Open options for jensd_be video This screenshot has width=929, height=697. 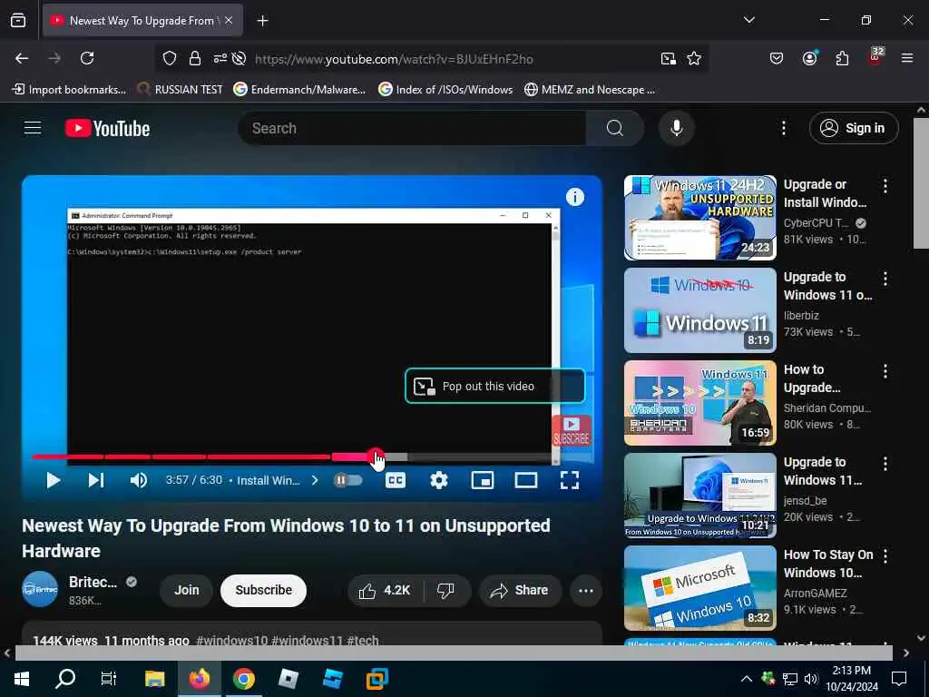tap(885, 464)
